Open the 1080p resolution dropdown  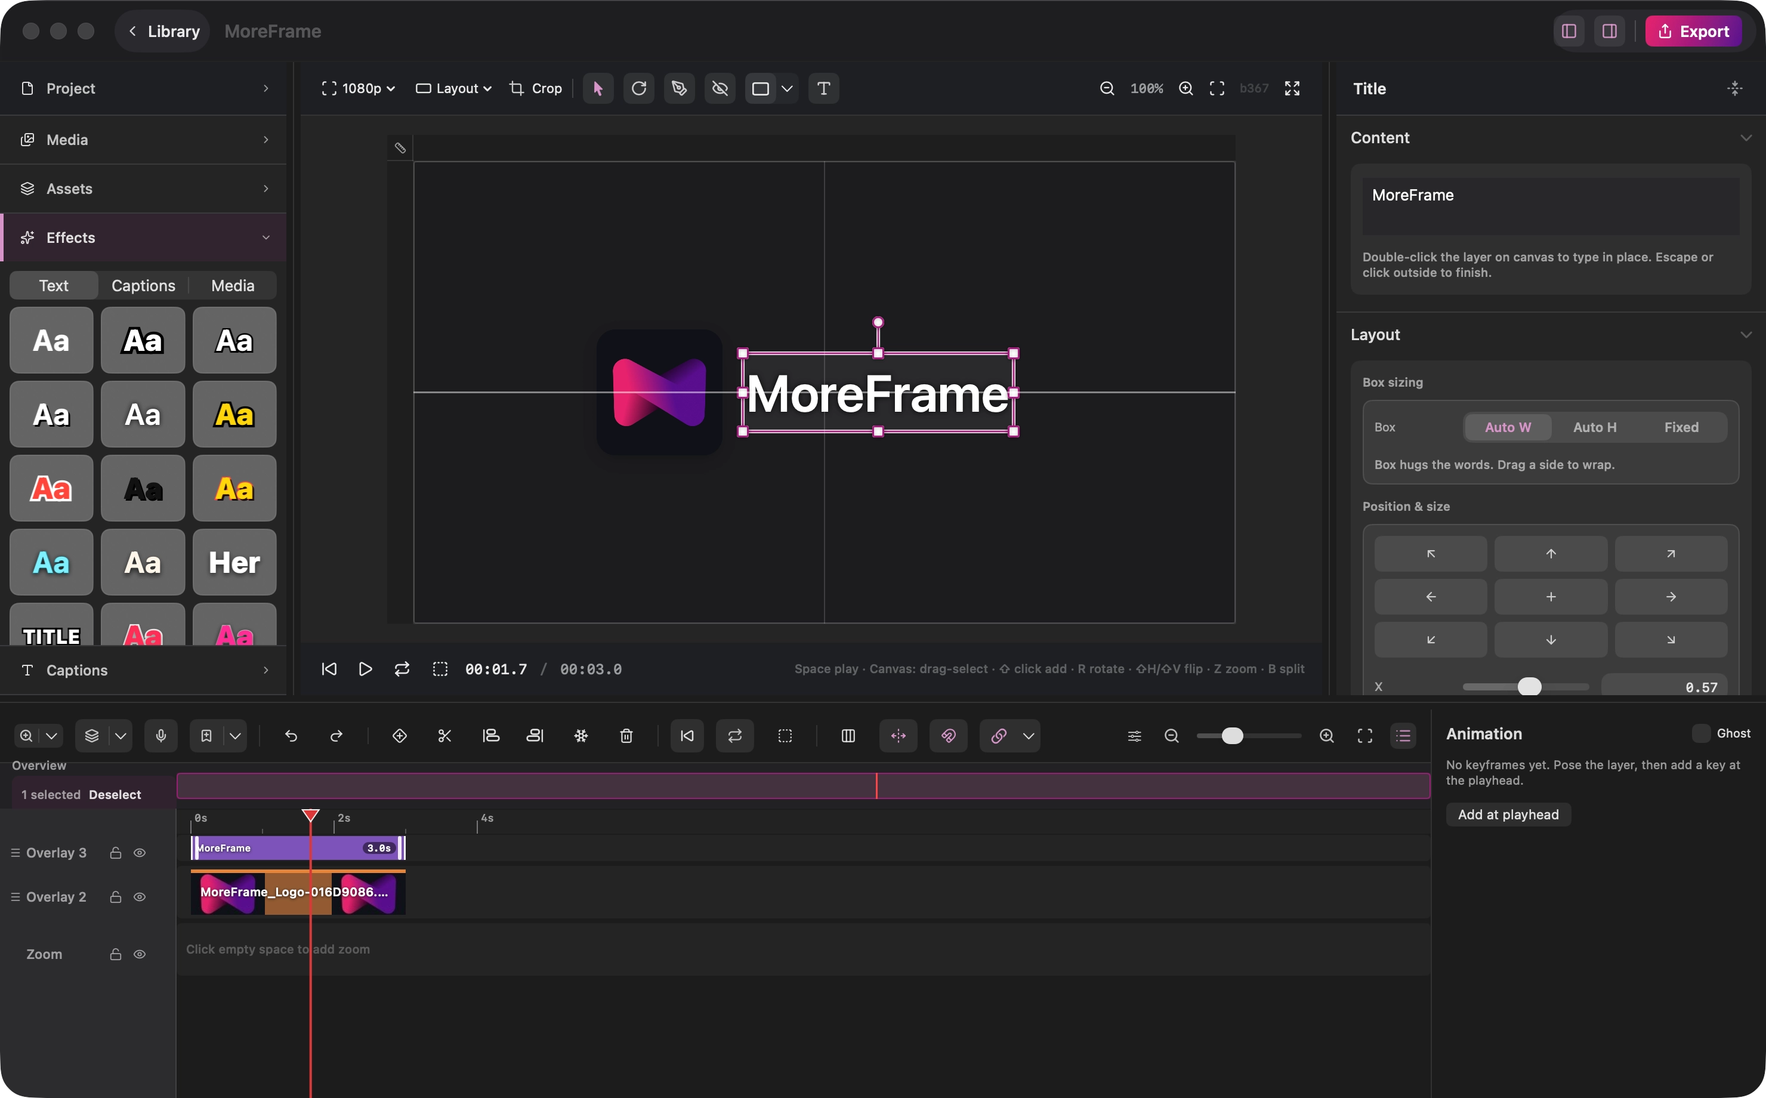359,88
